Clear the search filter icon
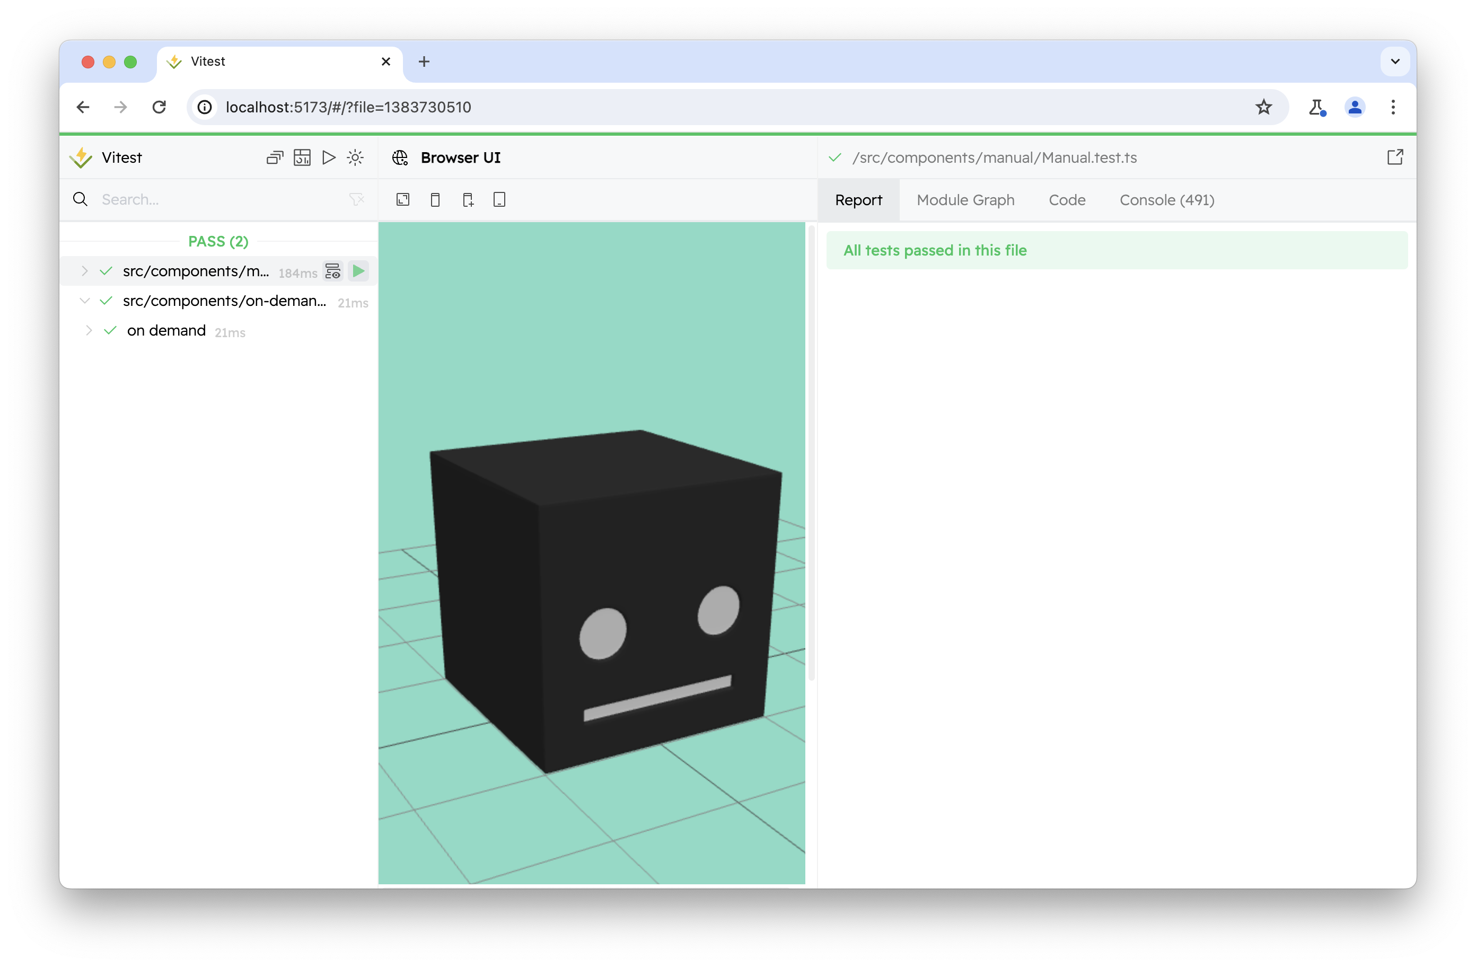 357,199
